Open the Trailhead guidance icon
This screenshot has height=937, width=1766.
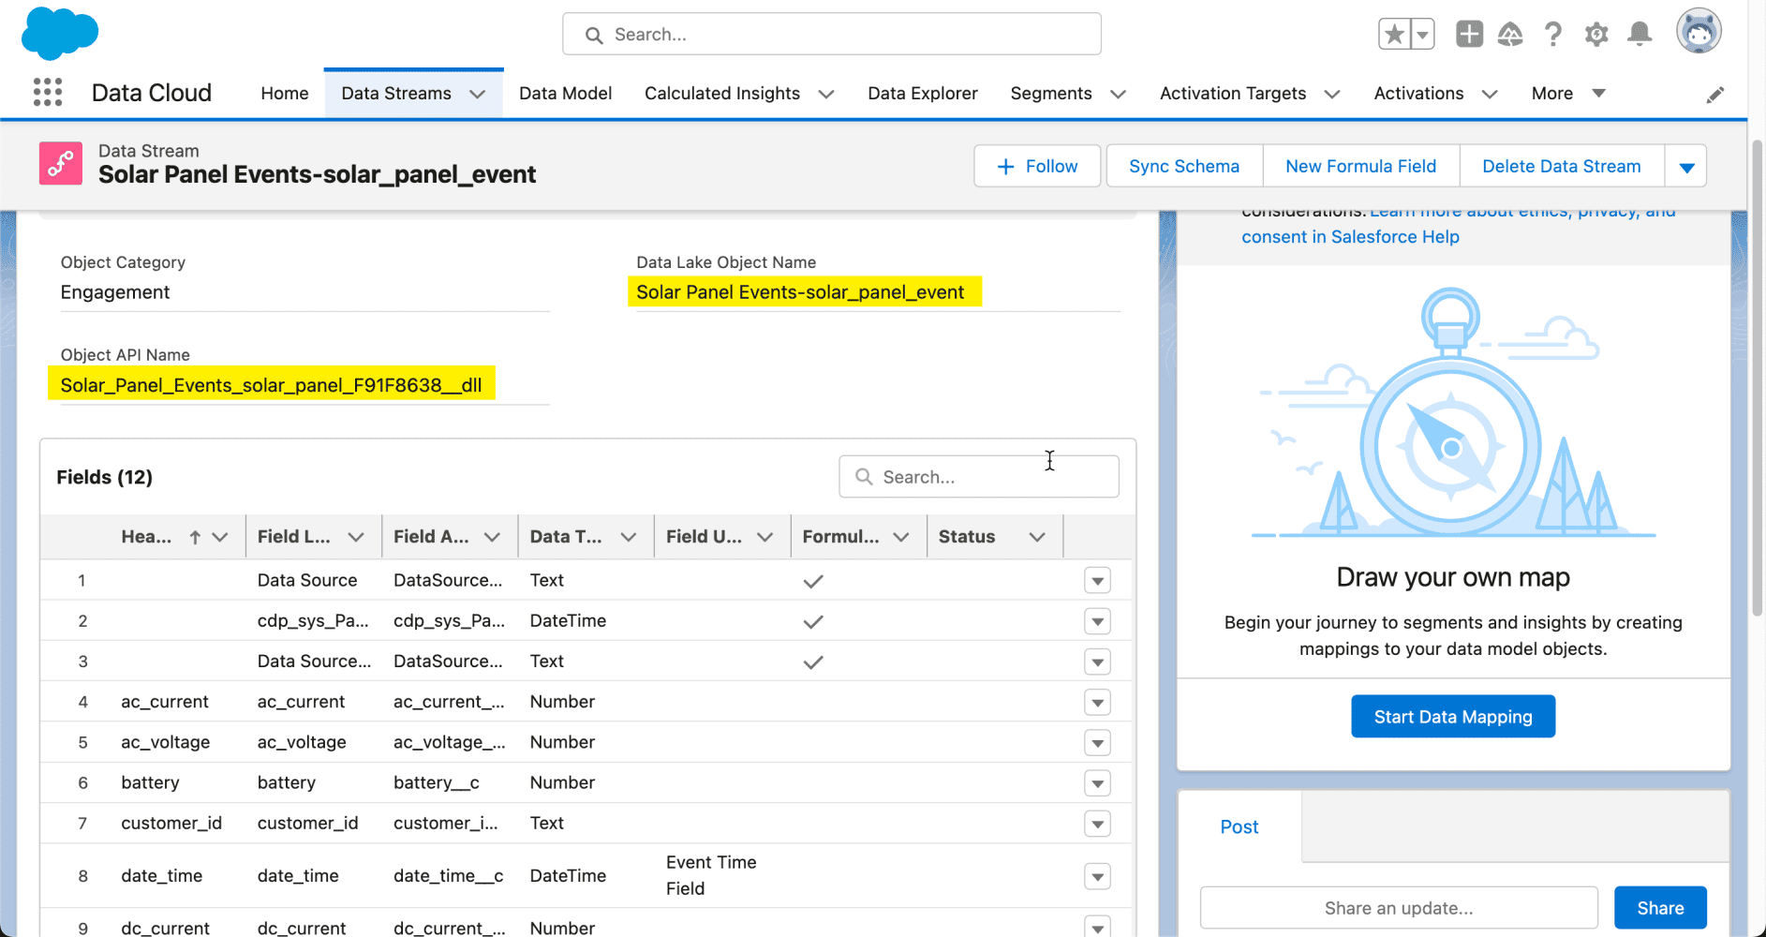point(1510,35)
